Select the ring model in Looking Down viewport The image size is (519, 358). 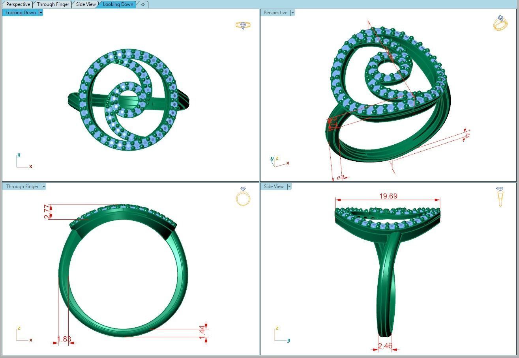pos(129,99)
